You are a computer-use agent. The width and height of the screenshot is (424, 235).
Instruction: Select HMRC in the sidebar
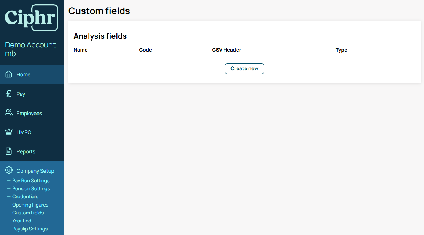pyautogui.click(x=32, y=132)
